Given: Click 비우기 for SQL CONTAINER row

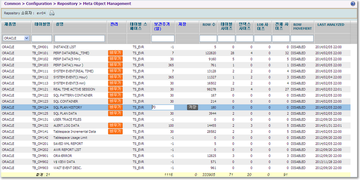Looking at the screenshot, I should (115, 101).
